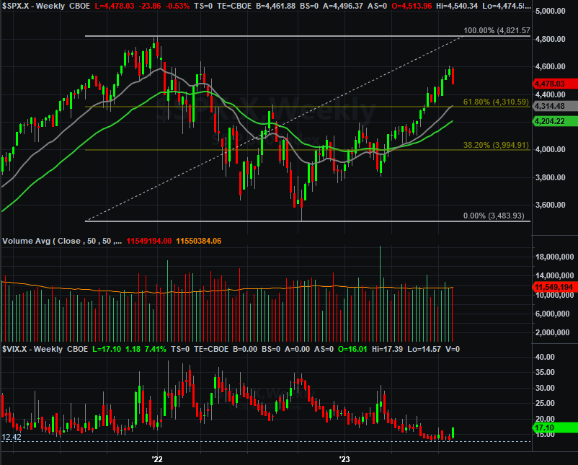Click the 2,000,000 volume axis label
The width and height of the screenshot is (578, 465).
point(552,332)
